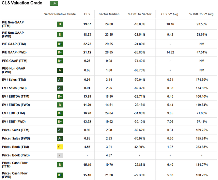Image resolution: width=218 pixels, height=180 pixels.
Task: Click the B grade badge for EV / EBITDA (FWD)
Action: (60, 104)
